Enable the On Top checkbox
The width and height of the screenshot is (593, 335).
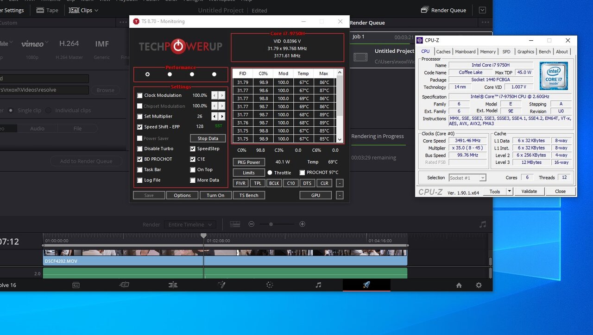(193, 170)
